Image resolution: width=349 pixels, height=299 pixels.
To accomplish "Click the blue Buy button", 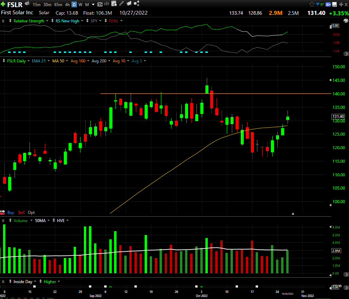I will (x=11, y=213).
